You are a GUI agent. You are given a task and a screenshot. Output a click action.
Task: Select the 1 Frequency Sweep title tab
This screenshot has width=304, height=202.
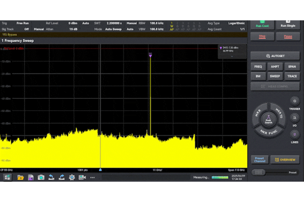coord(18,41)
